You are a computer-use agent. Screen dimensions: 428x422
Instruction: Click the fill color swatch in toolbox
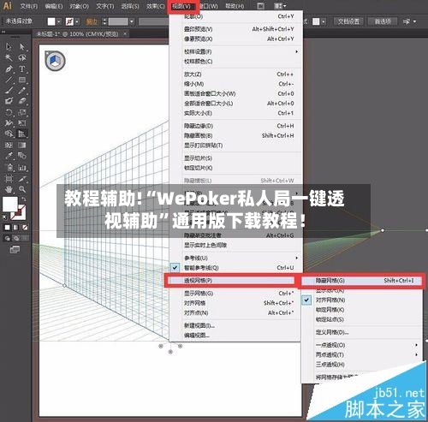[x=10, y=204]
